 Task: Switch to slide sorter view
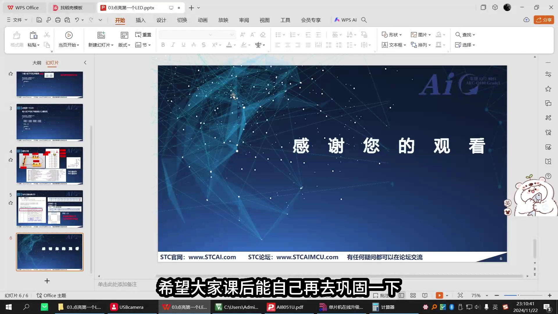[413, 295]
